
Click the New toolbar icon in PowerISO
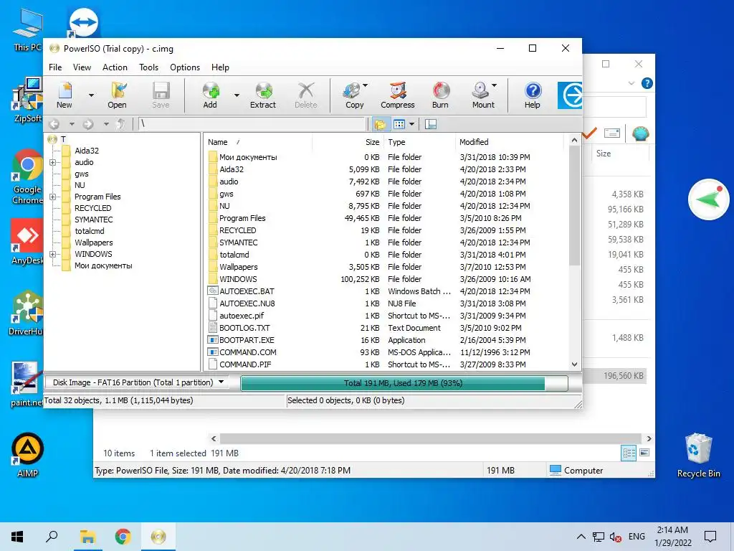(x=65, y=95)
